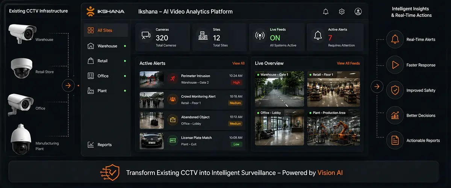Open the Perimeter Intrusion alert thumbnail
The height and width of the screenshot is (188, 451).
pyautogui.click(x=152, y=79)
